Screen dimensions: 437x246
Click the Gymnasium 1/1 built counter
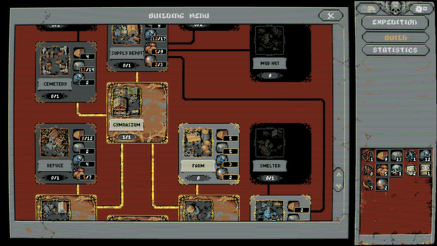point(127,137)
